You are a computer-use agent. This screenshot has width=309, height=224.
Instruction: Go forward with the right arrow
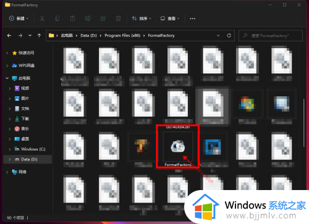pos(20,36)
